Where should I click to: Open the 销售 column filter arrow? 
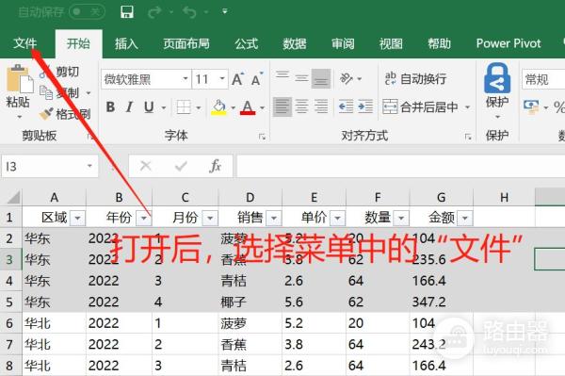tap(273, 218)
